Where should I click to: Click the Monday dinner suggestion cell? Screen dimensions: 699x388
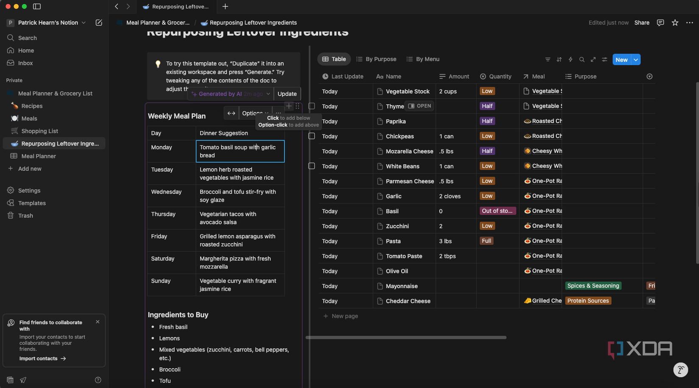tap(240, 151)
